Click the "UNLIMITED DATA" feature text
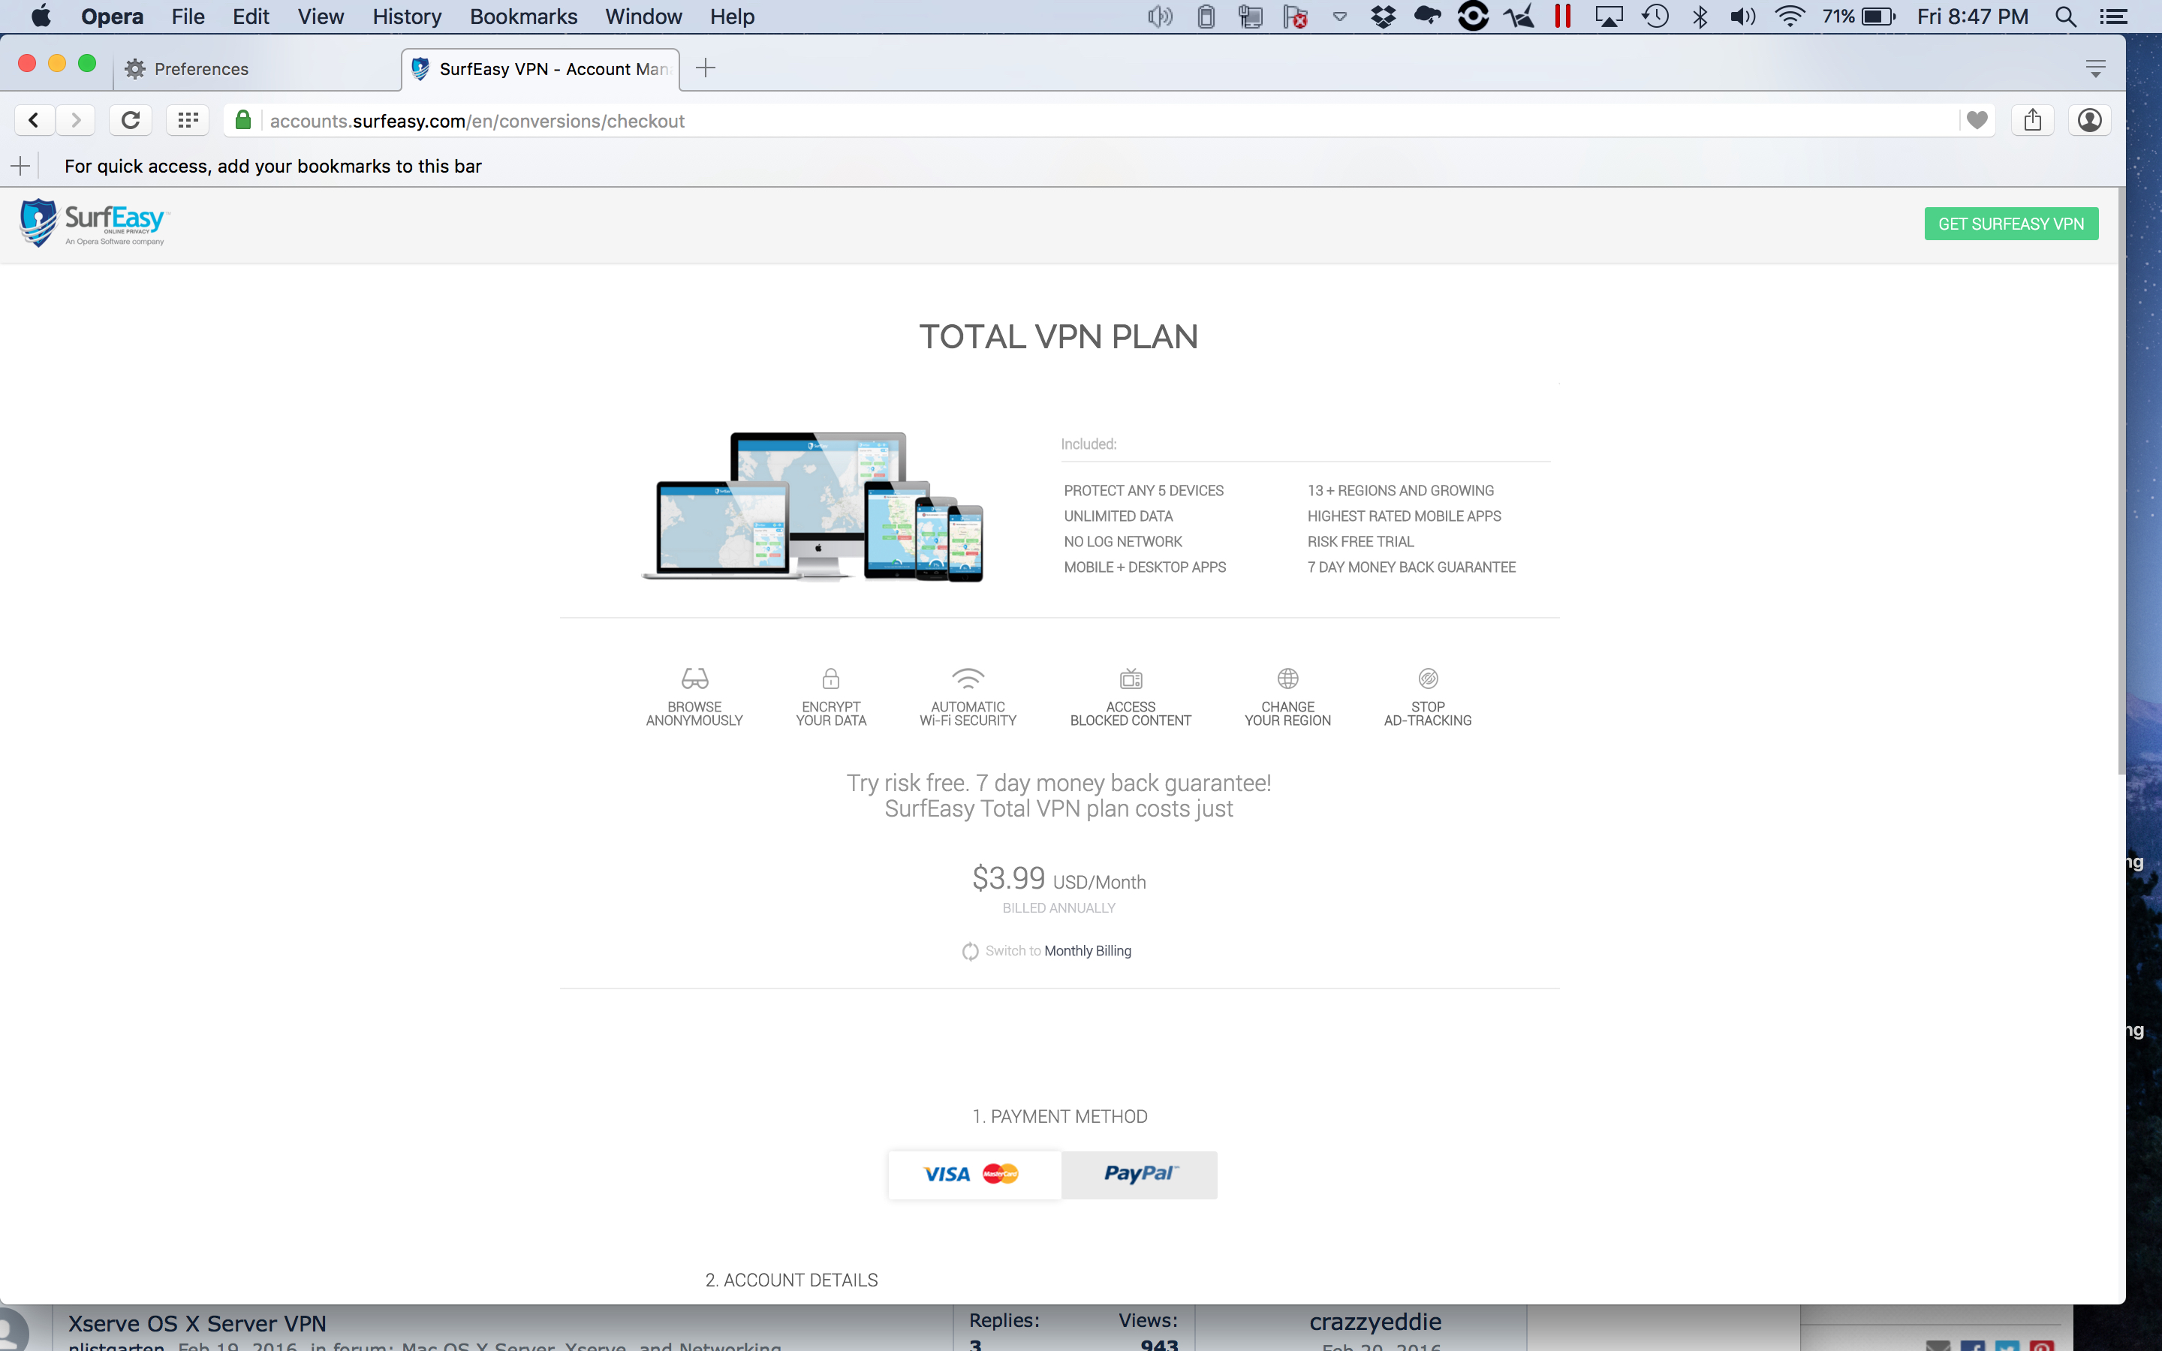 [1119, 516]
